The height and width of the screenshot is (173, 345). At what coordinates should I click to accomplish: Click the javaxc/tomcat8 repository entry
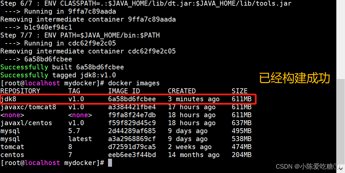tap(28, 107)
